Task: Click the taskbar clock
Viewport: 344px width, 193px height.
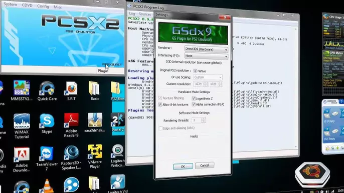Action: tap(340, 191)
